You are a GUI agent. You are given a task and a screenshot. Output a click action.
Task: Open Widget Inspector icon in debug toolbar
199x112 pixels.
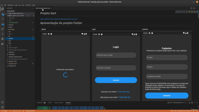click(197, 12)
